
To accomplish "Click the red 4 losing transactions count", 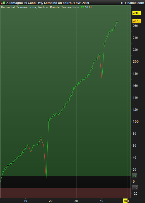I will (91, 7).
